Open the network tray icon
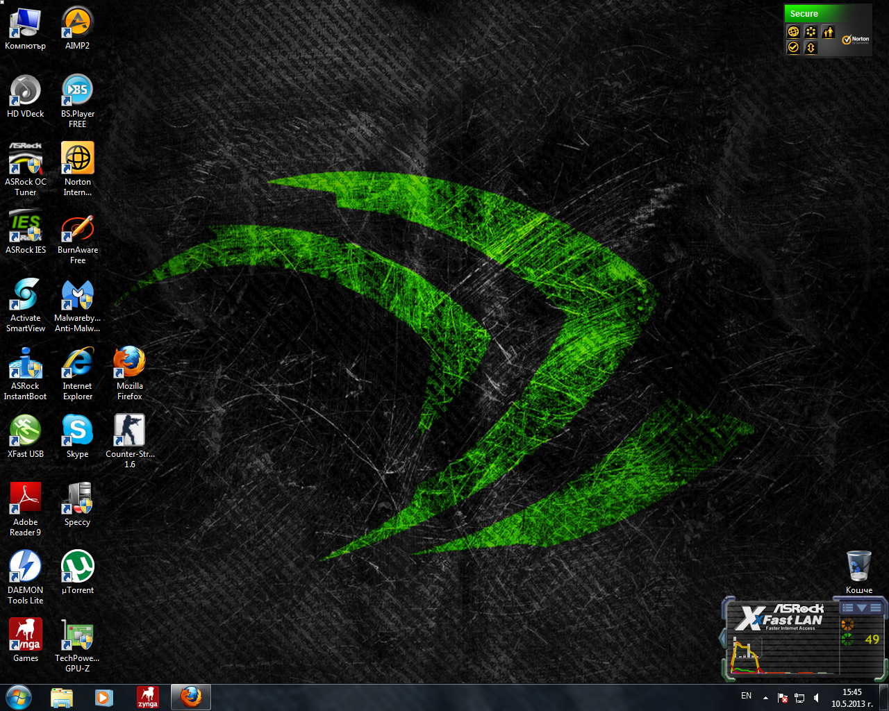Image resolution: width=889 pixels, height=711 pixels. [x=799, y=698]
